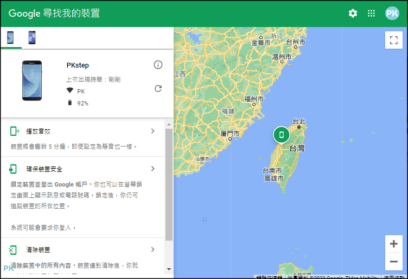The height and width of the screenshot is (279, 408).
Task: Select the first device tab thumbnail
Action: [x=10, y=38]
